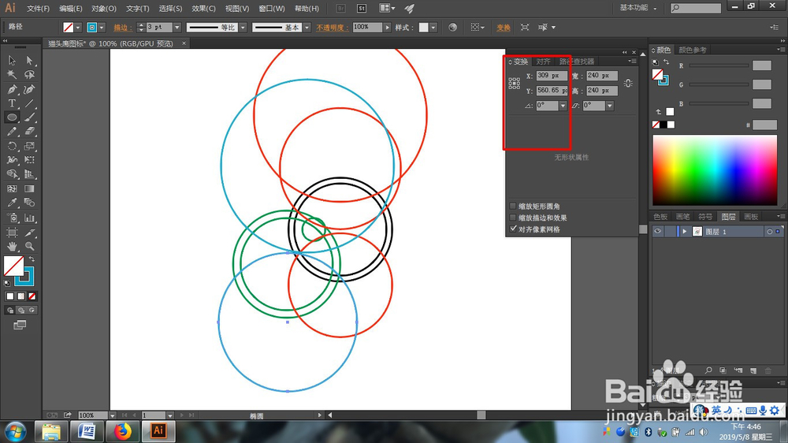Activate the Hand tool

[x=12, y=247]
